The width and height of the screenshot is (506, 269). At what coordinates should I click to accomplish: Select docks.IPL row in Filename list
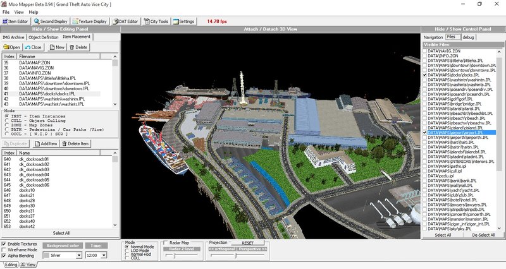52,93
